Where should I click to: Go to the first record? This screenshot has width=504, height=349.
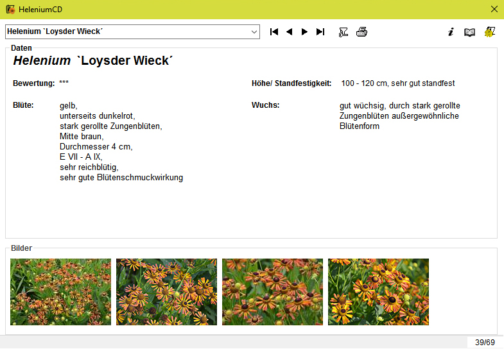click(x=274, y=32)
